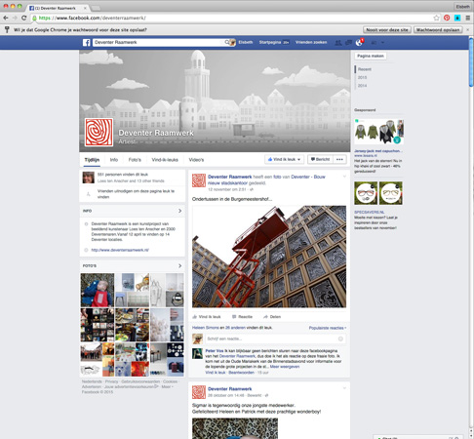
Task: Click the SPECSAVERS.NL ad link
Action: click(x=370, y=212)
